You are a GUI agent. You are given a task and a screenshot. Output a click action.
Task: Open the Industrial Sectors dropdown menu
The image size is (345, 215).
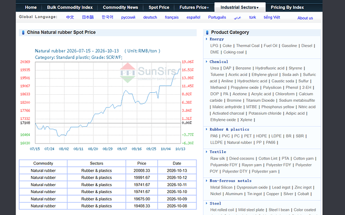tap(239, 7)
